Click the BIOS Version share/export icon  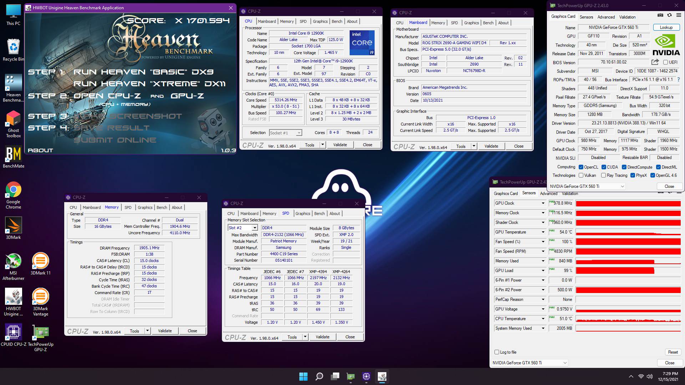point(655,62)
